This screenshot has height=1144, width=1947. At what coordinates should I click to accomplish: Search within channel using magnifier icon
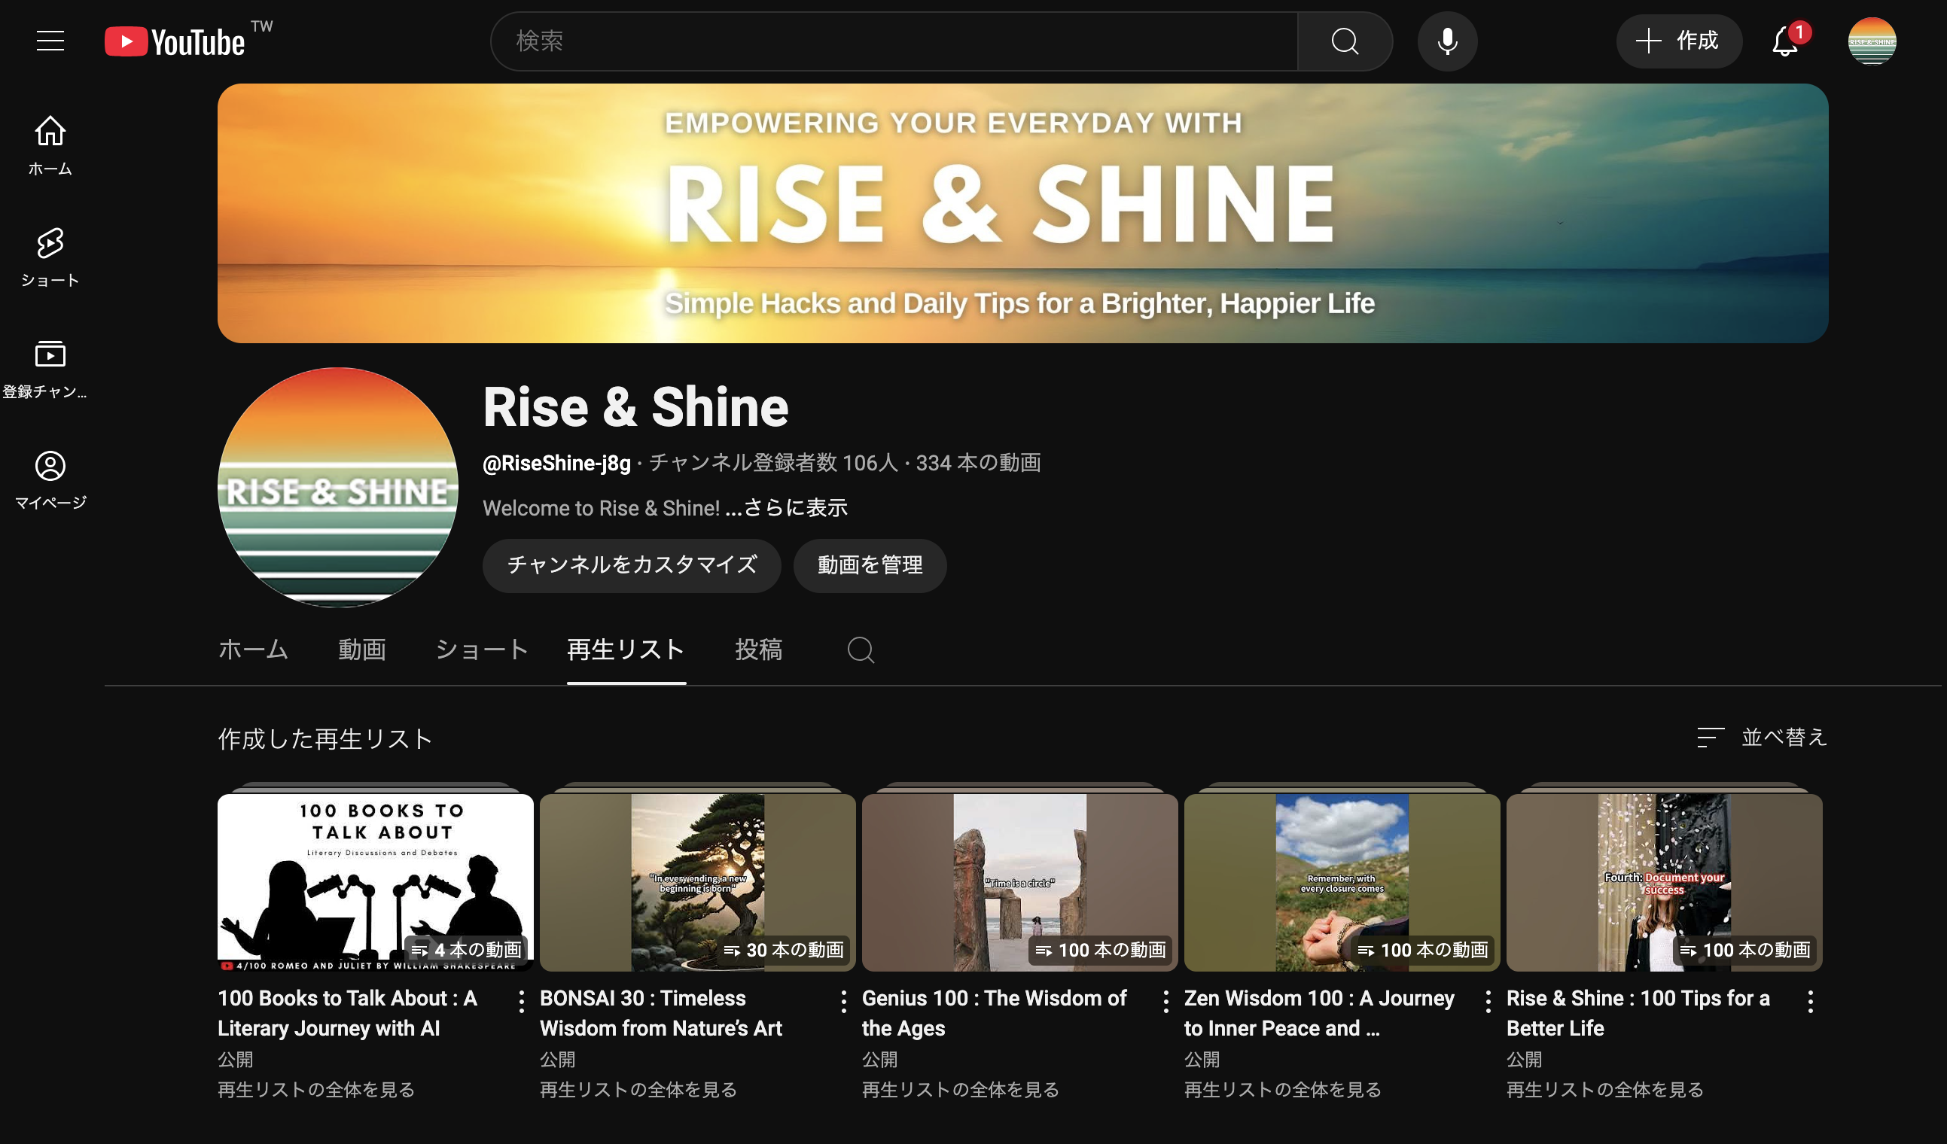click(x=860, y=650)
